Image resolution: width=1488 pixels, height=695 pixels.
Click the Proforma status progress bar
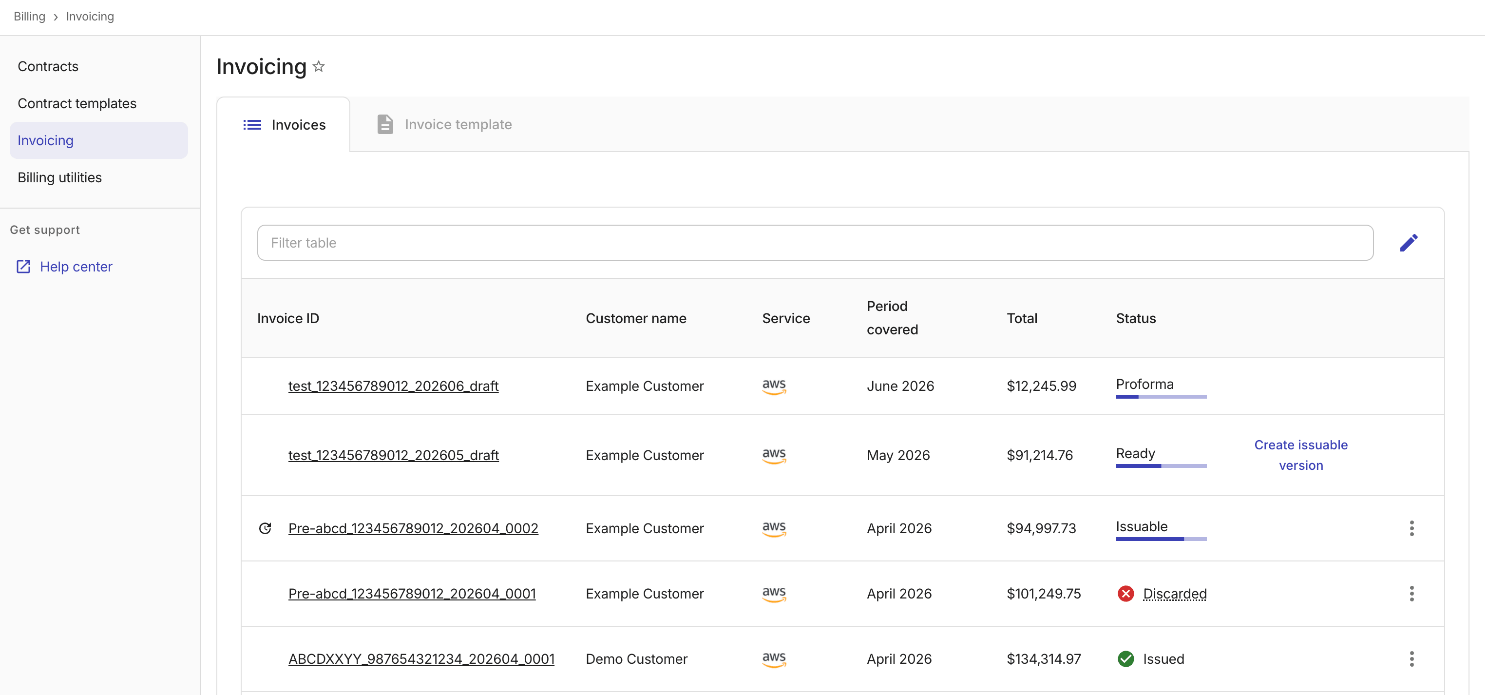click(x=1161, y=396)
